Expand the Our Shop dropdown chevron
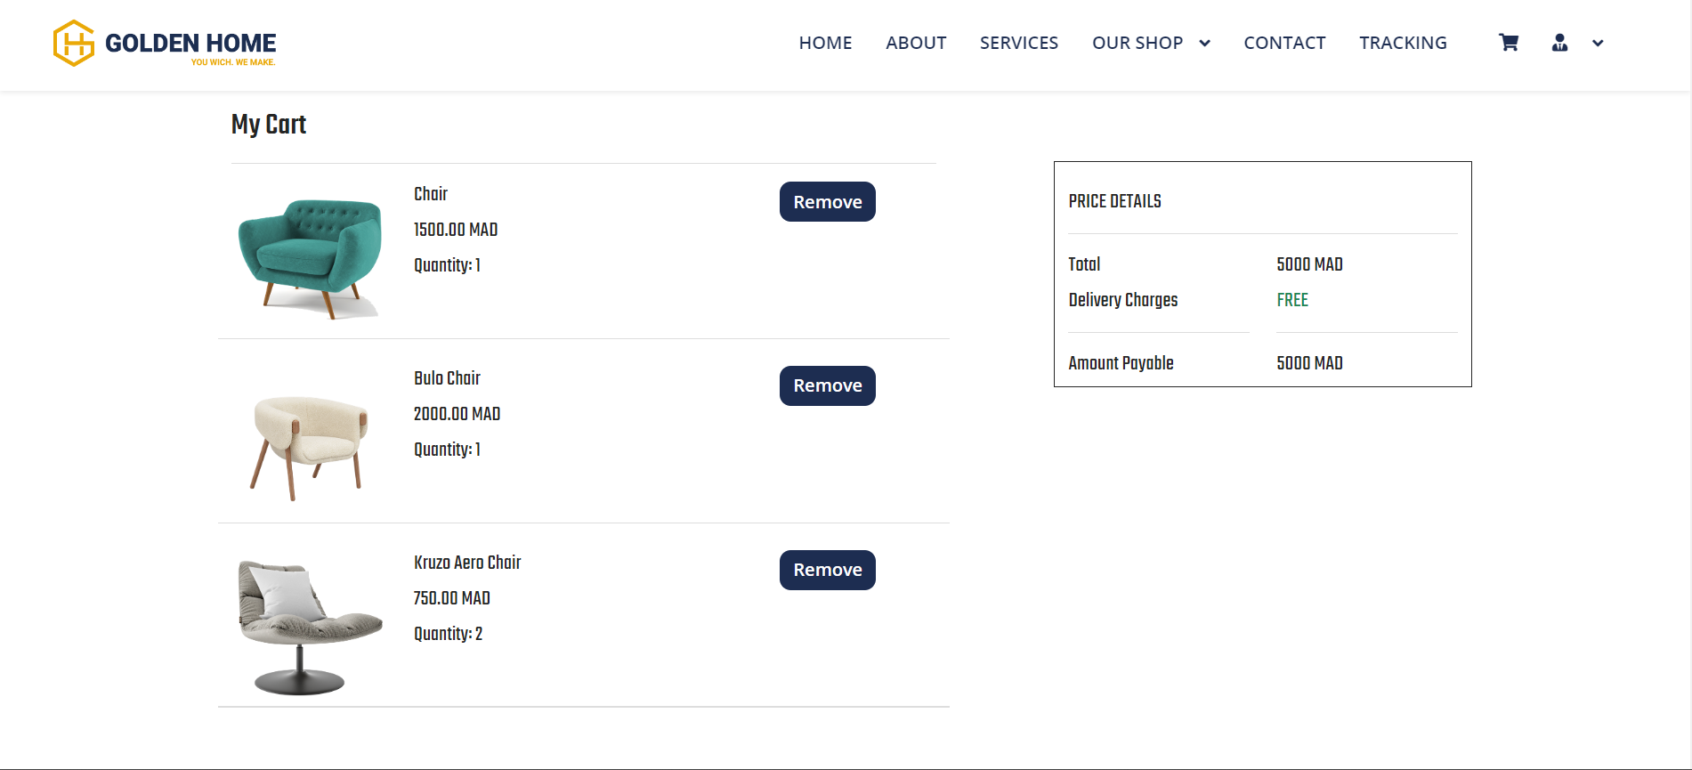Image resolution: width=1692 pixels, height=770 pixels. (x=1205, y=43)
